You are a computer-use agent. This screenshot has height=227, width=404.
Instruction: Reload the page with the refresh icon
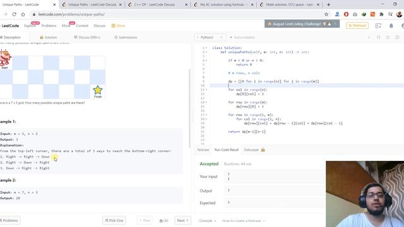point(14,15)
